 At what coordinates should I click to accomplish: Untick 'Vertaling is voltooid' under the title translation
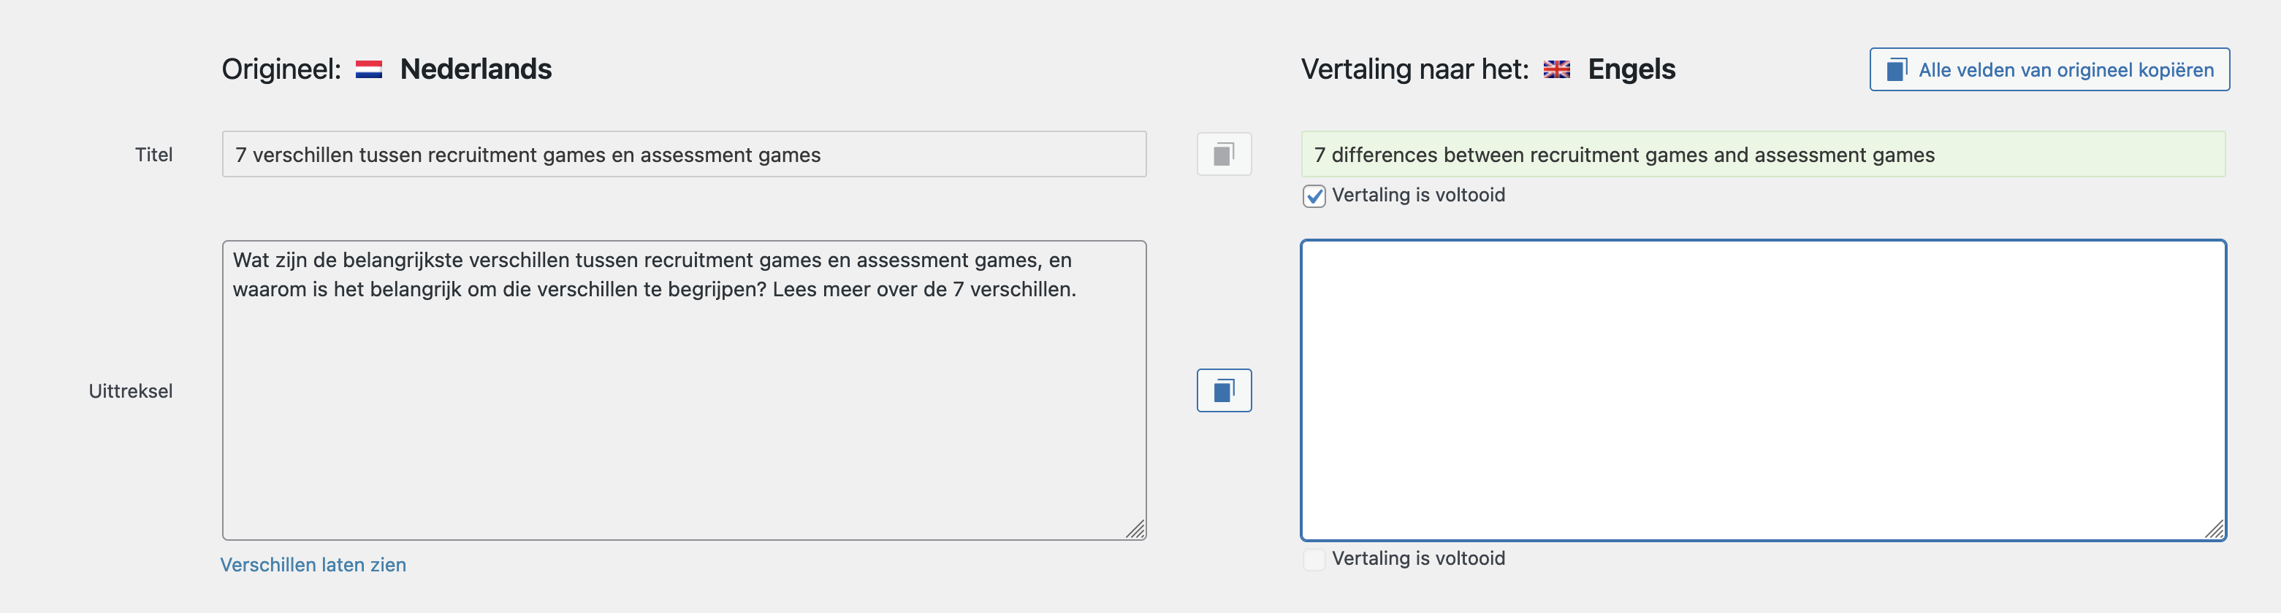tap(1314, 196)
